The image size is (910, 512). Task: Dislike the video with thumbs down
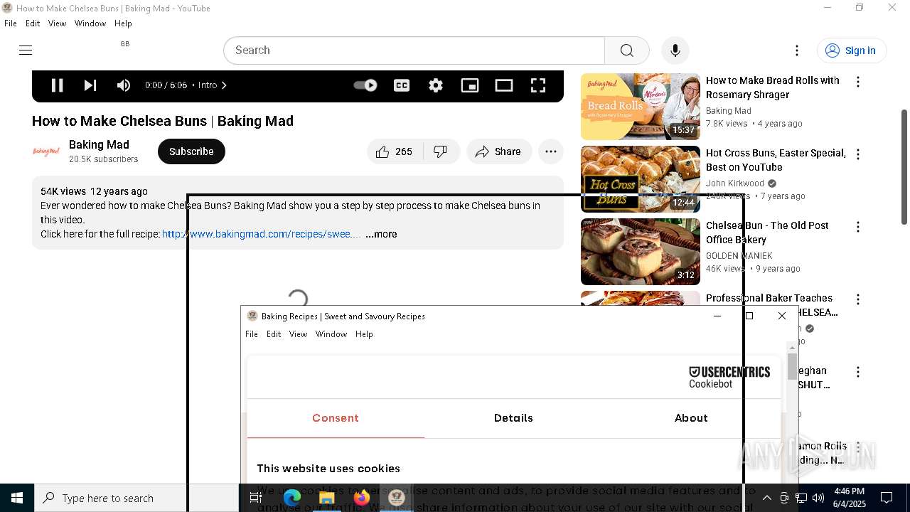pos(441,151)
